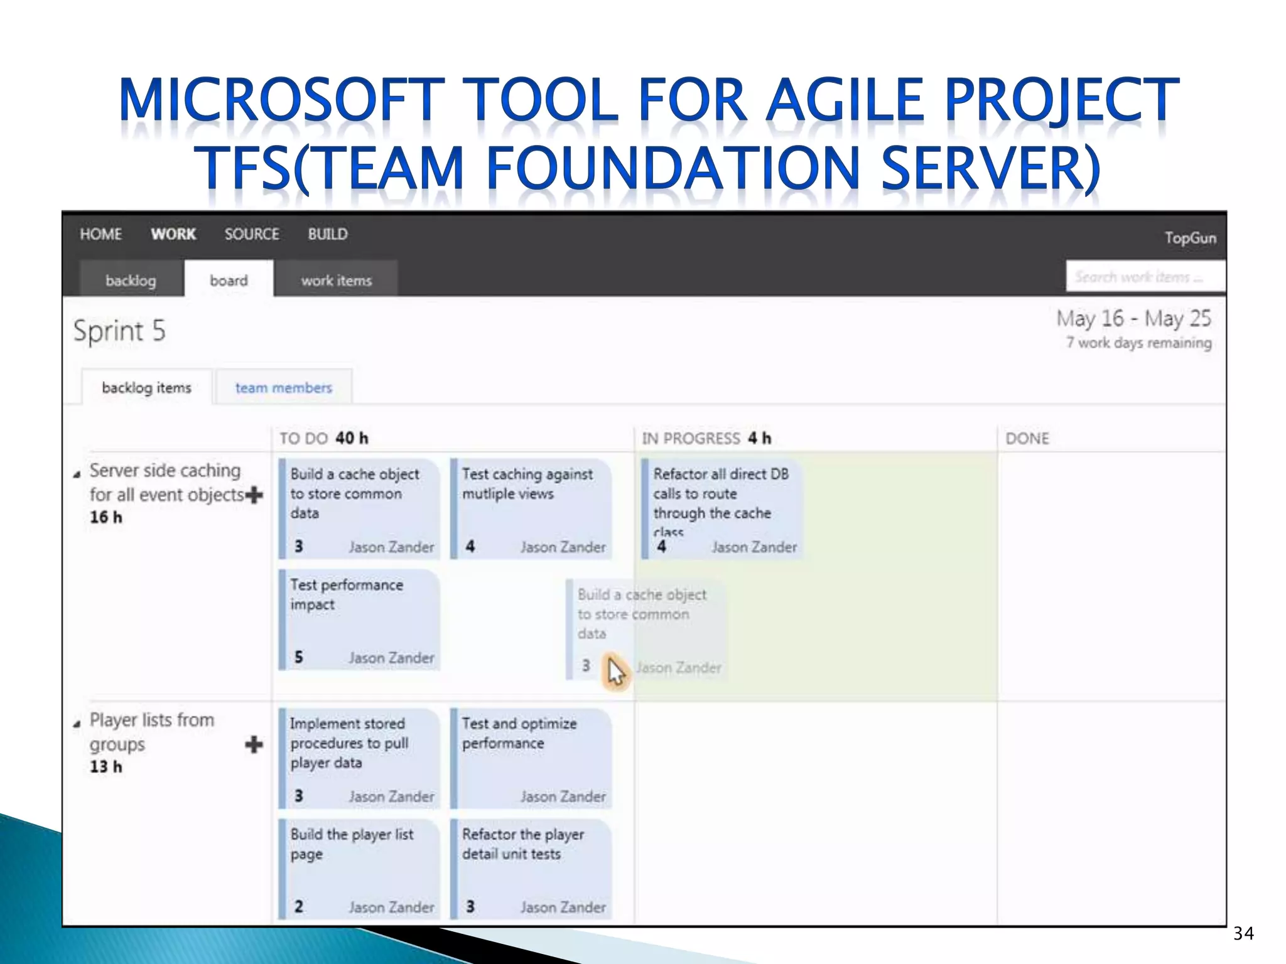
Task: Click plus icon beside Server side caching
Action: (254, 495)
